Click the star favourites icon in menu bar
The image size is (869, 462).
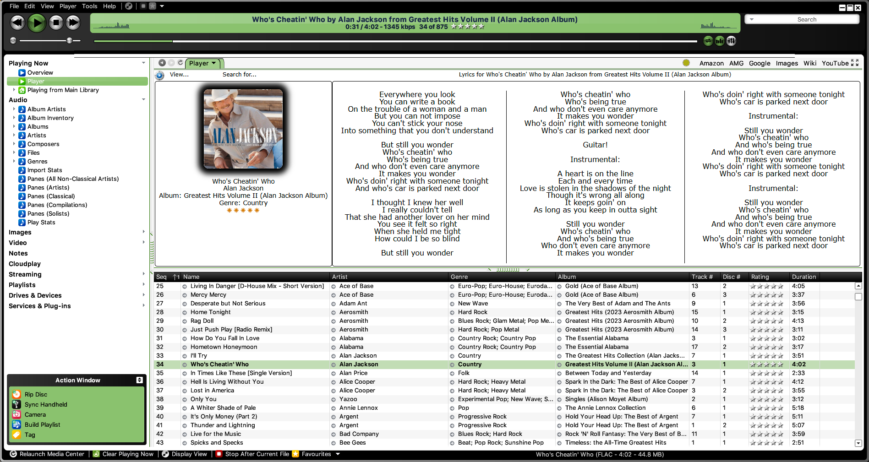(153, 6)
